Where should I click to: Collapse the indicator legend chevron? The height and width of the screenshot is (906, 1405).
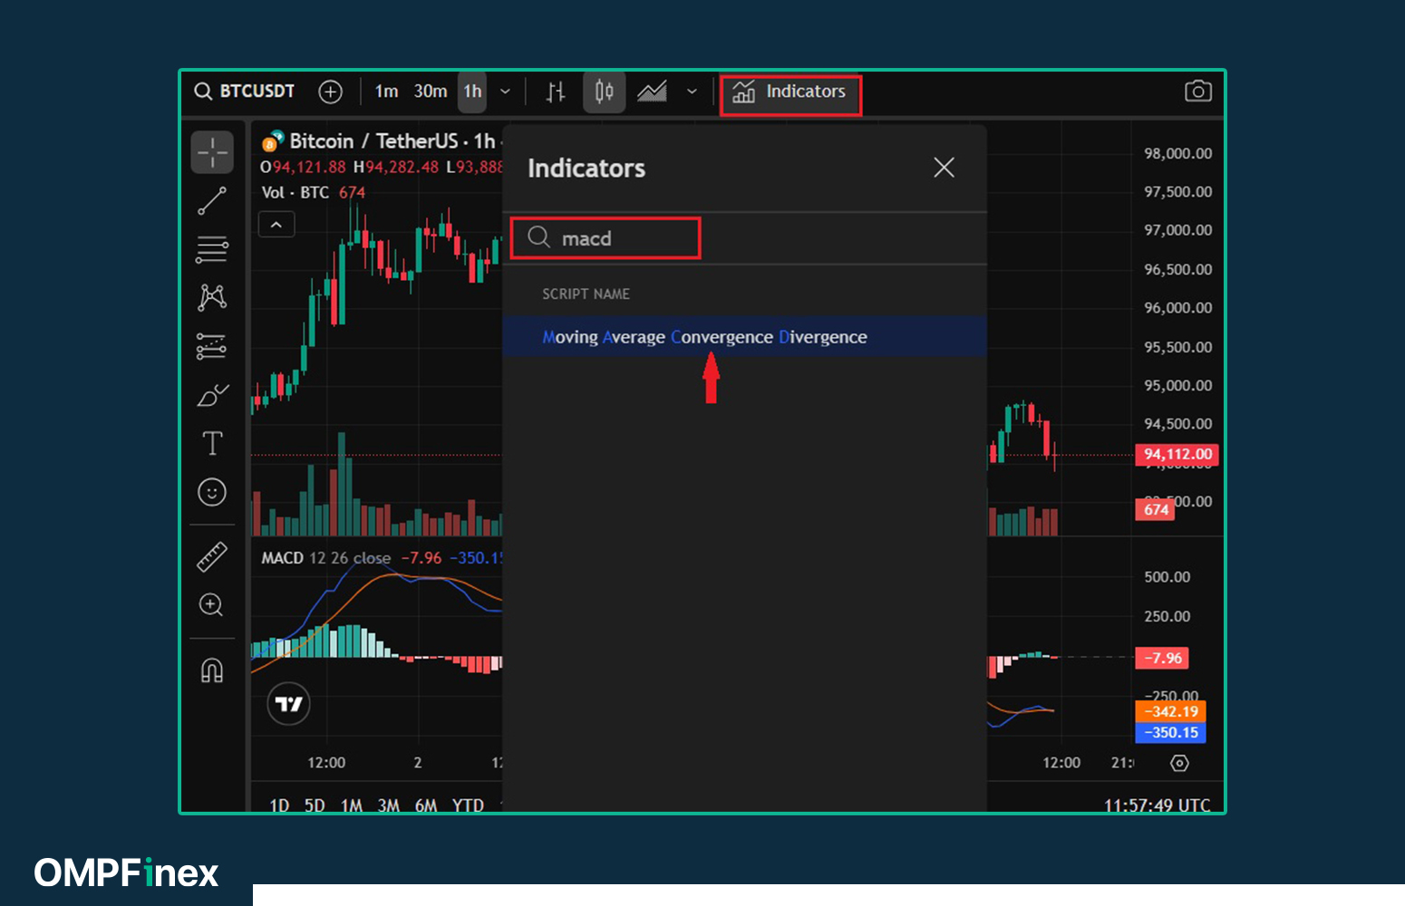pos(276,225)
